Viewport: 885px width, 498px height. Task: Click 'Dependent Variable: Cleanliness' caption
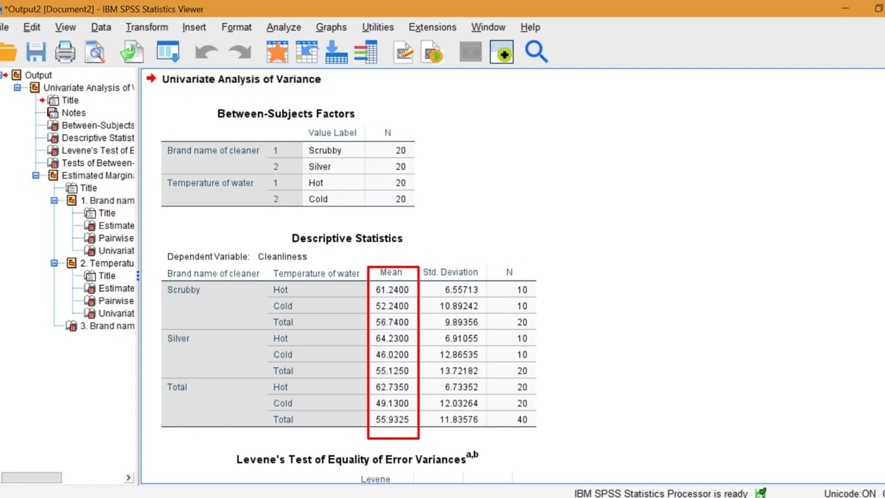click(236, 257)
